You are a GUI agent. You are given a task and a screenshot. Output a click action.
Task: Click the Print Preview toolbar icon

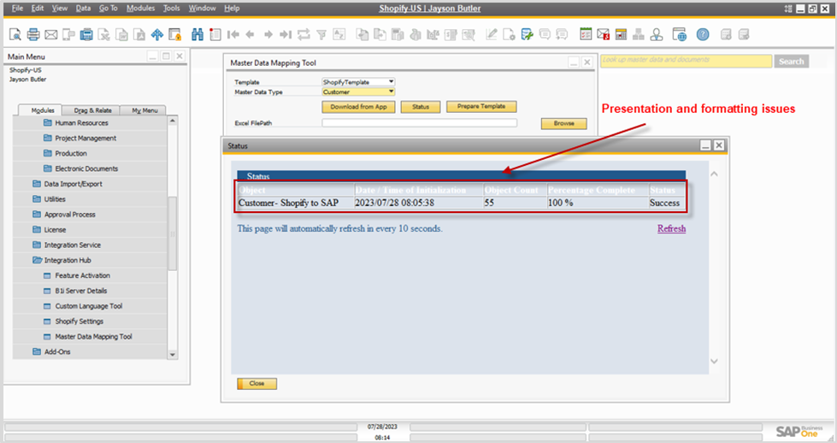pyautogui.click(x=15, y=35)
